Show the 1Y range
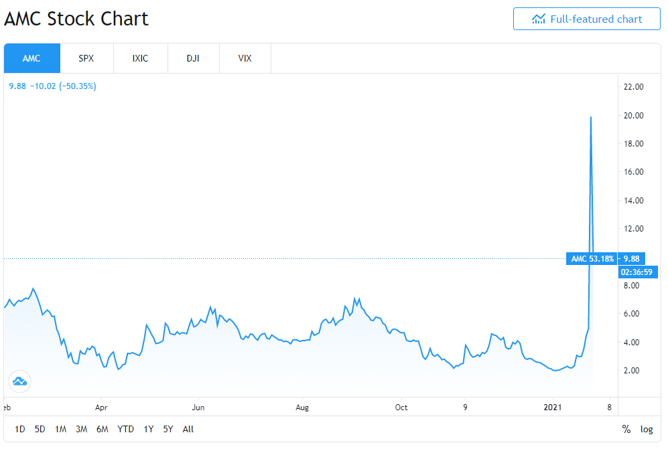Screen dimensions: 668x449 148,429
